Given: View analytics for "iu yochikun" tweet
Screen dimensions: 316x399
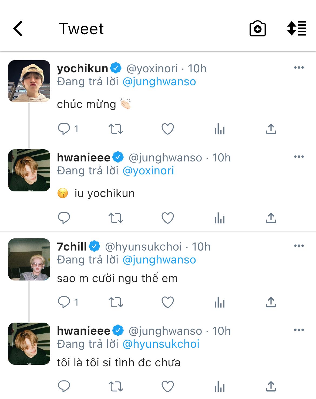Looking at the screenshot, I should (219, 218).
